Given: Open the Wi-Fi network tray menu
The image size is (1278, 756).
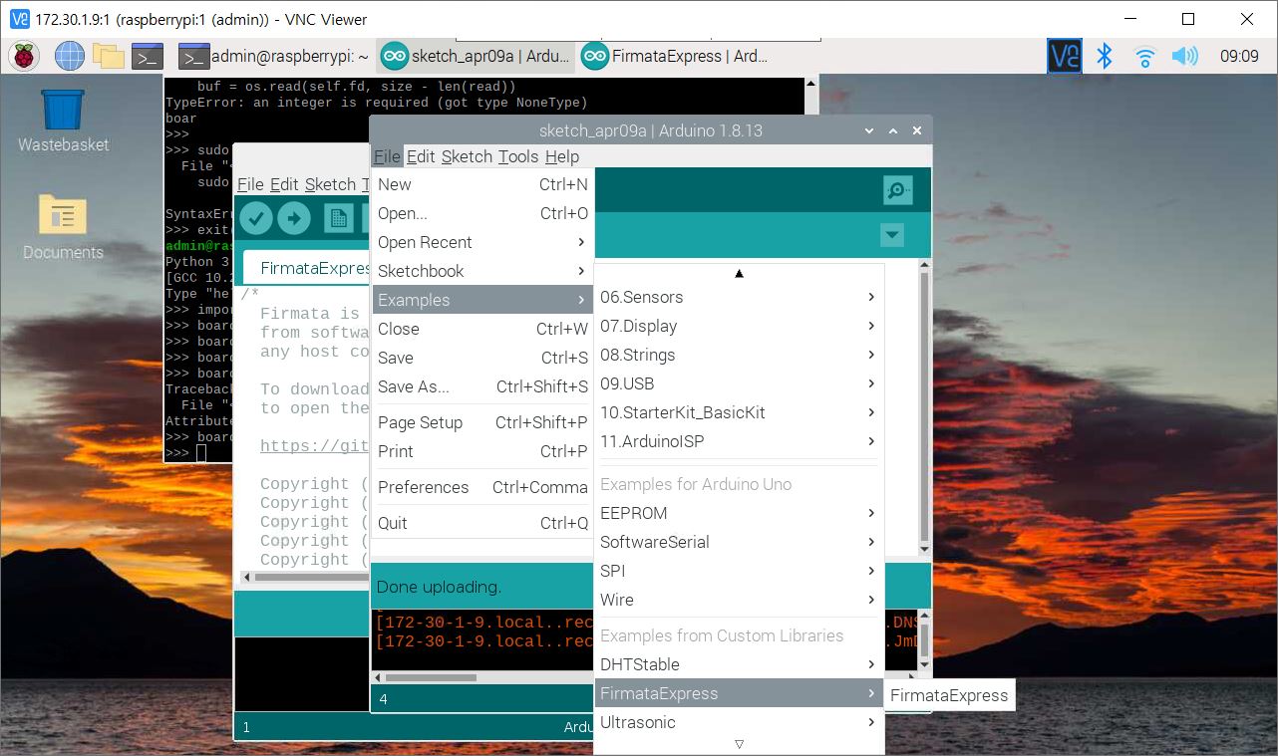Looking at the screenshot, I should pyautogui.click(x=1144, y=56).
